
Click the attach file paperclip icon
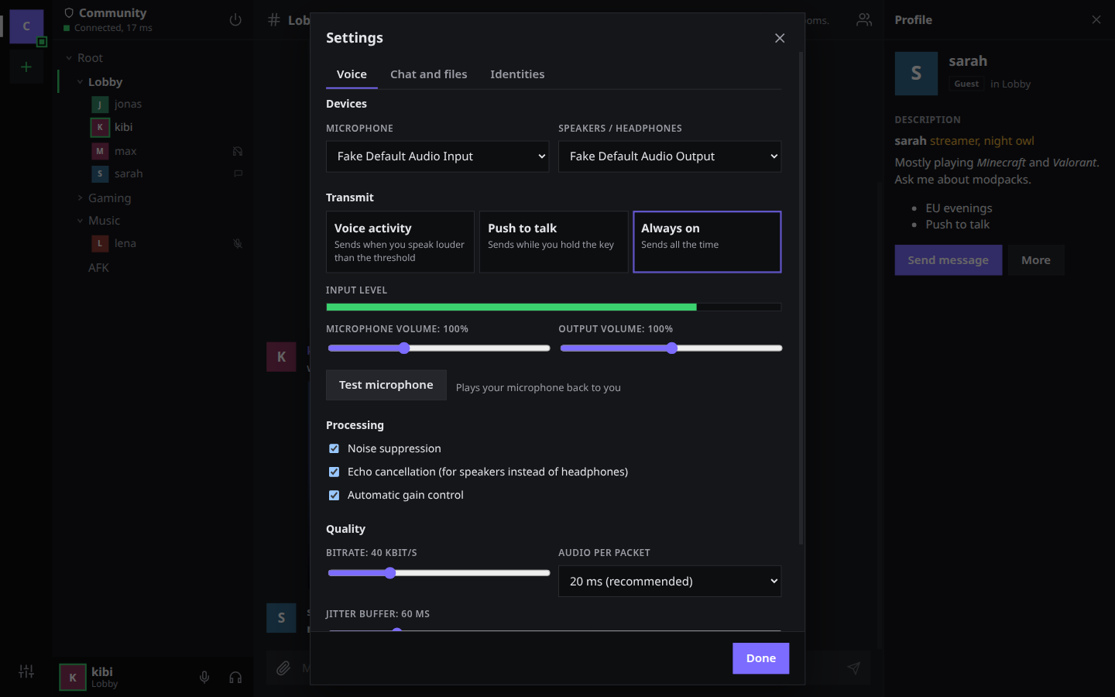[x=283, y=668]
